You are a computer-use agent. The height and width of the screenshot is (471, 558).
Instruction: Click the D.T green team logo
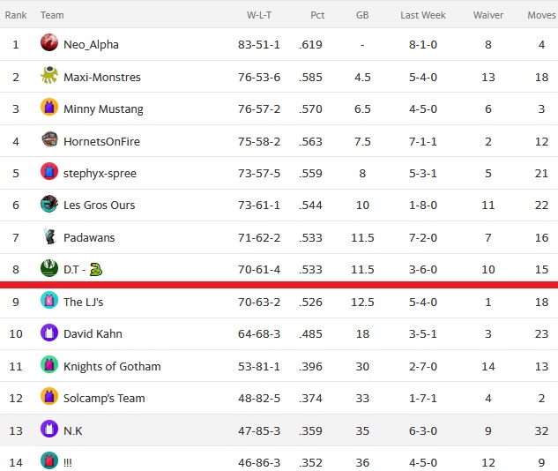click(49, 268)
